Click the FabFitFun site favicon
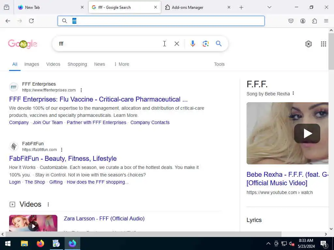The width and height of the screenshot is (334, 250). (14, 146)
